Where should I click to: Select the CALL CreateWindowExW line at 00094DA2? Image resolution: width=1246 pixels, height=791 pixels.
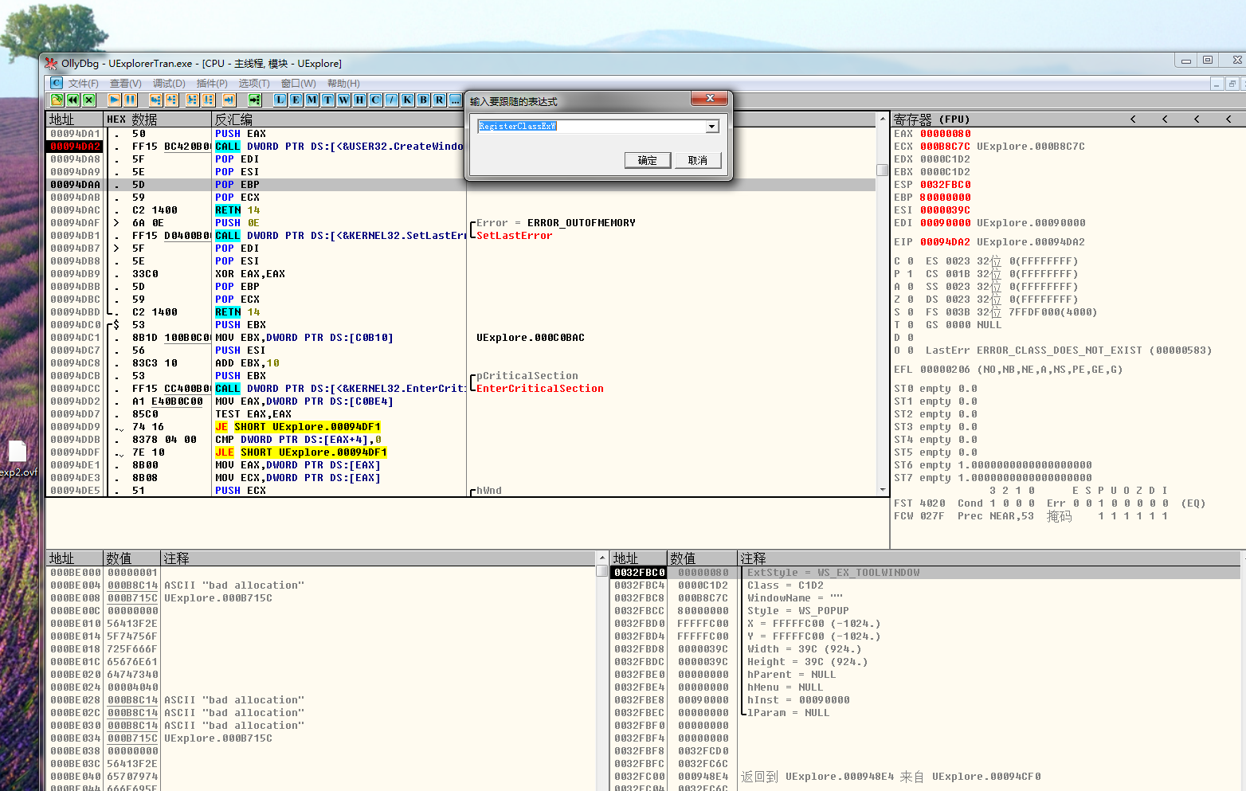(319, 147)
